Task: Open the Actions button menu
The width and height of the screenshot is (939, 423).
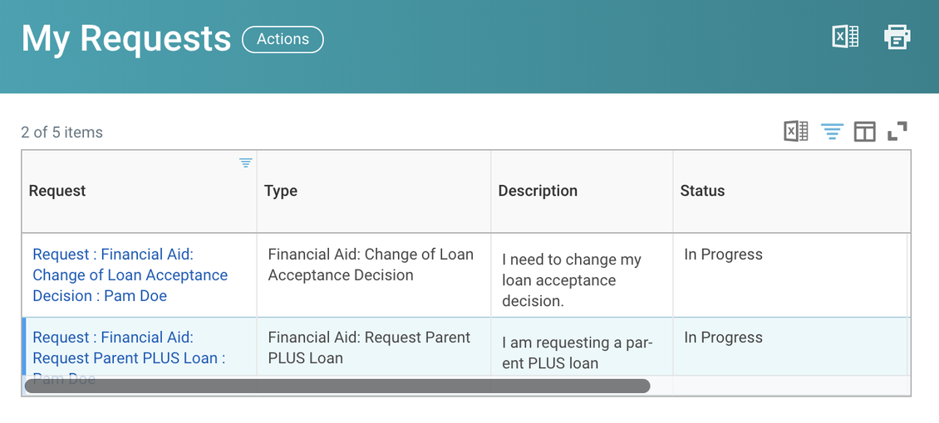Action: pos(283,40)
